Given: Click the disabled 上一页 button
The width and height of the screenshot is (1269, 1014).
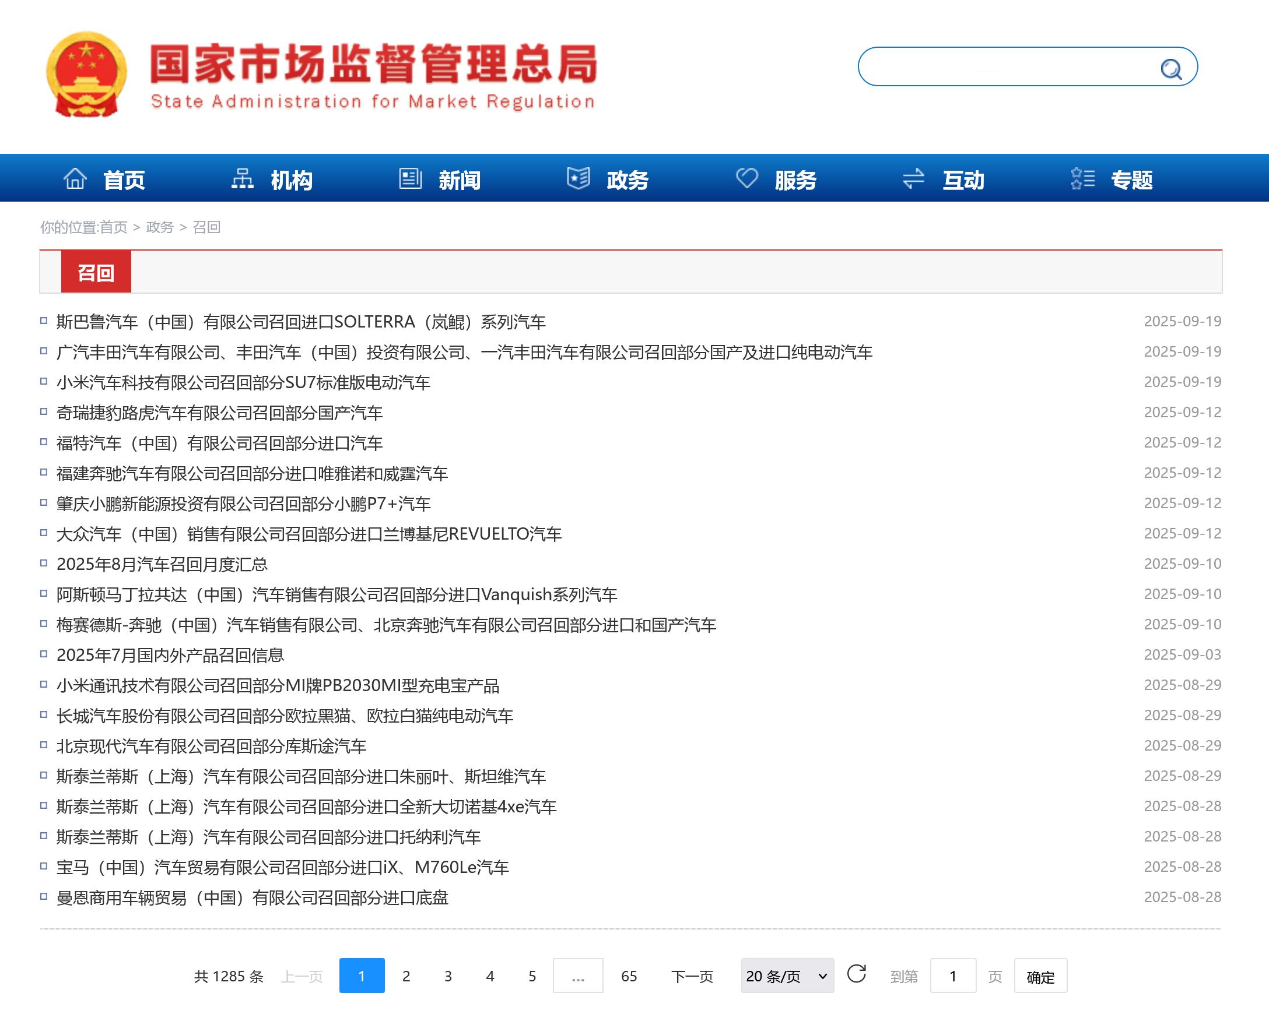Looking at the screenshot, I should pos(302,976).
